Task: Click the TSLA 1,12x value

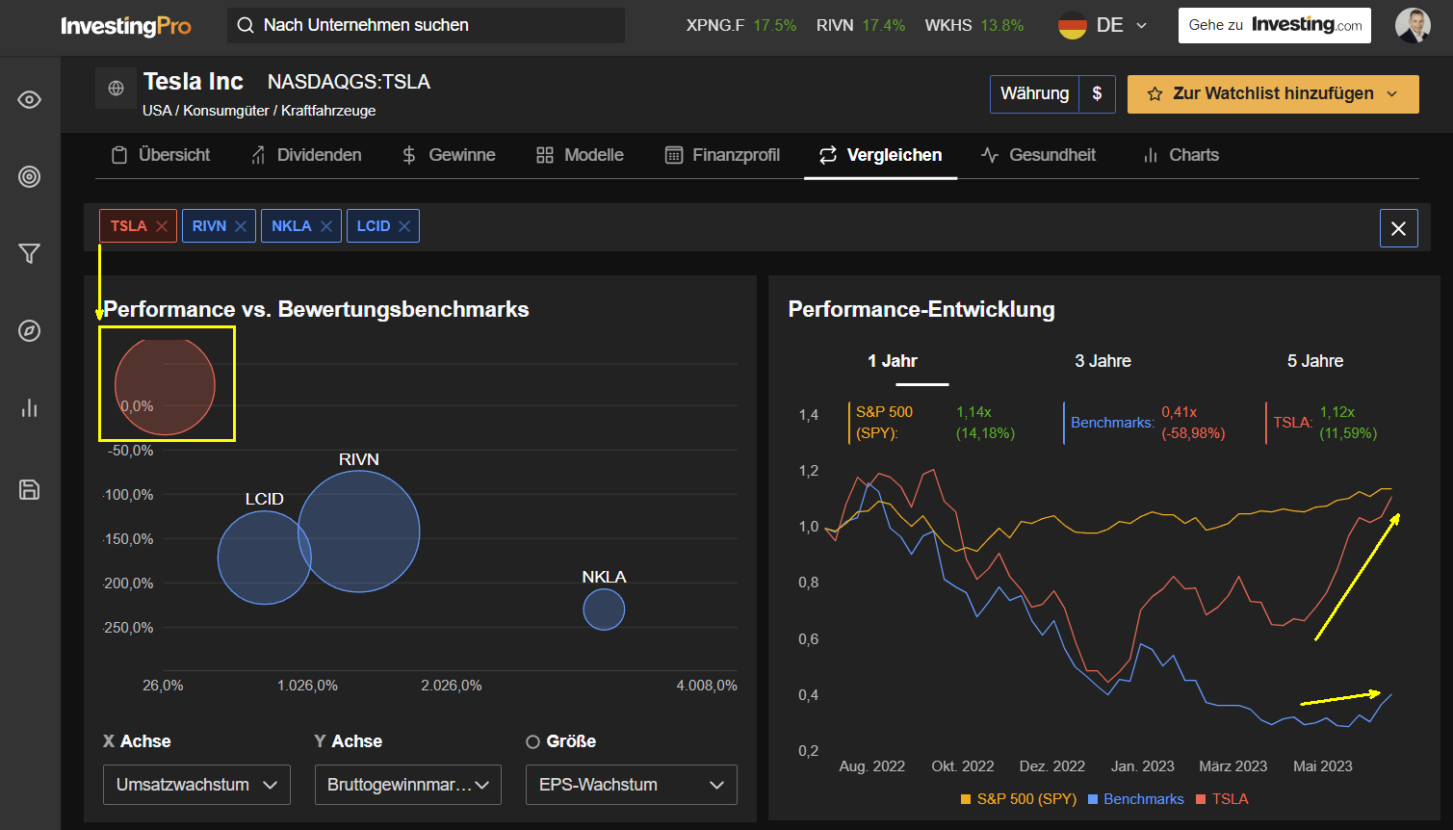Action: pyautogui.click(x=1337, y=412)
